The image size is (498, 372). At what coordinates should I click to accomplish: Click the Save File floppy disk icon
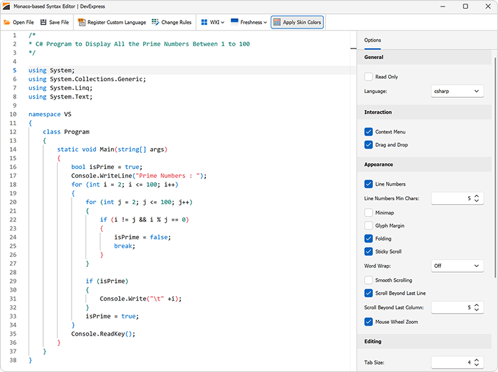[44, 22]
